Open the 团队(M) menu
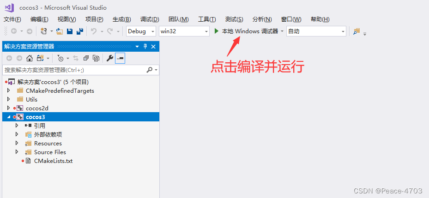429x198 pixels. point(179,19)
